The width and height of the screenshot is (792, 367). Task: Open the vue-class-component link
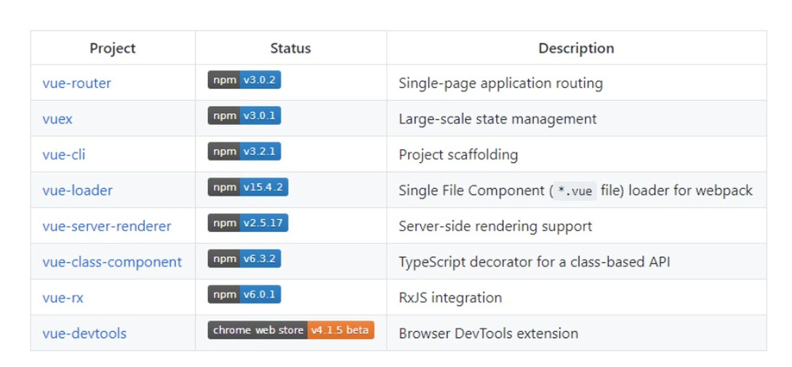pos(112,262)
